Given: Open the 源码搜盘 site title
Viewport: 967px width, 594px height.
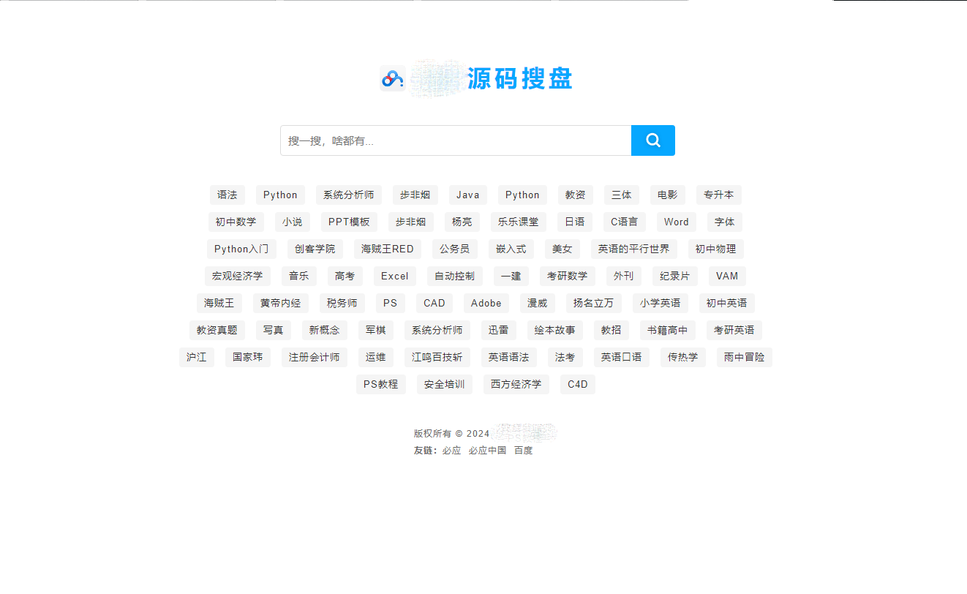Looking at the screenshot, I should click(520, 78).
